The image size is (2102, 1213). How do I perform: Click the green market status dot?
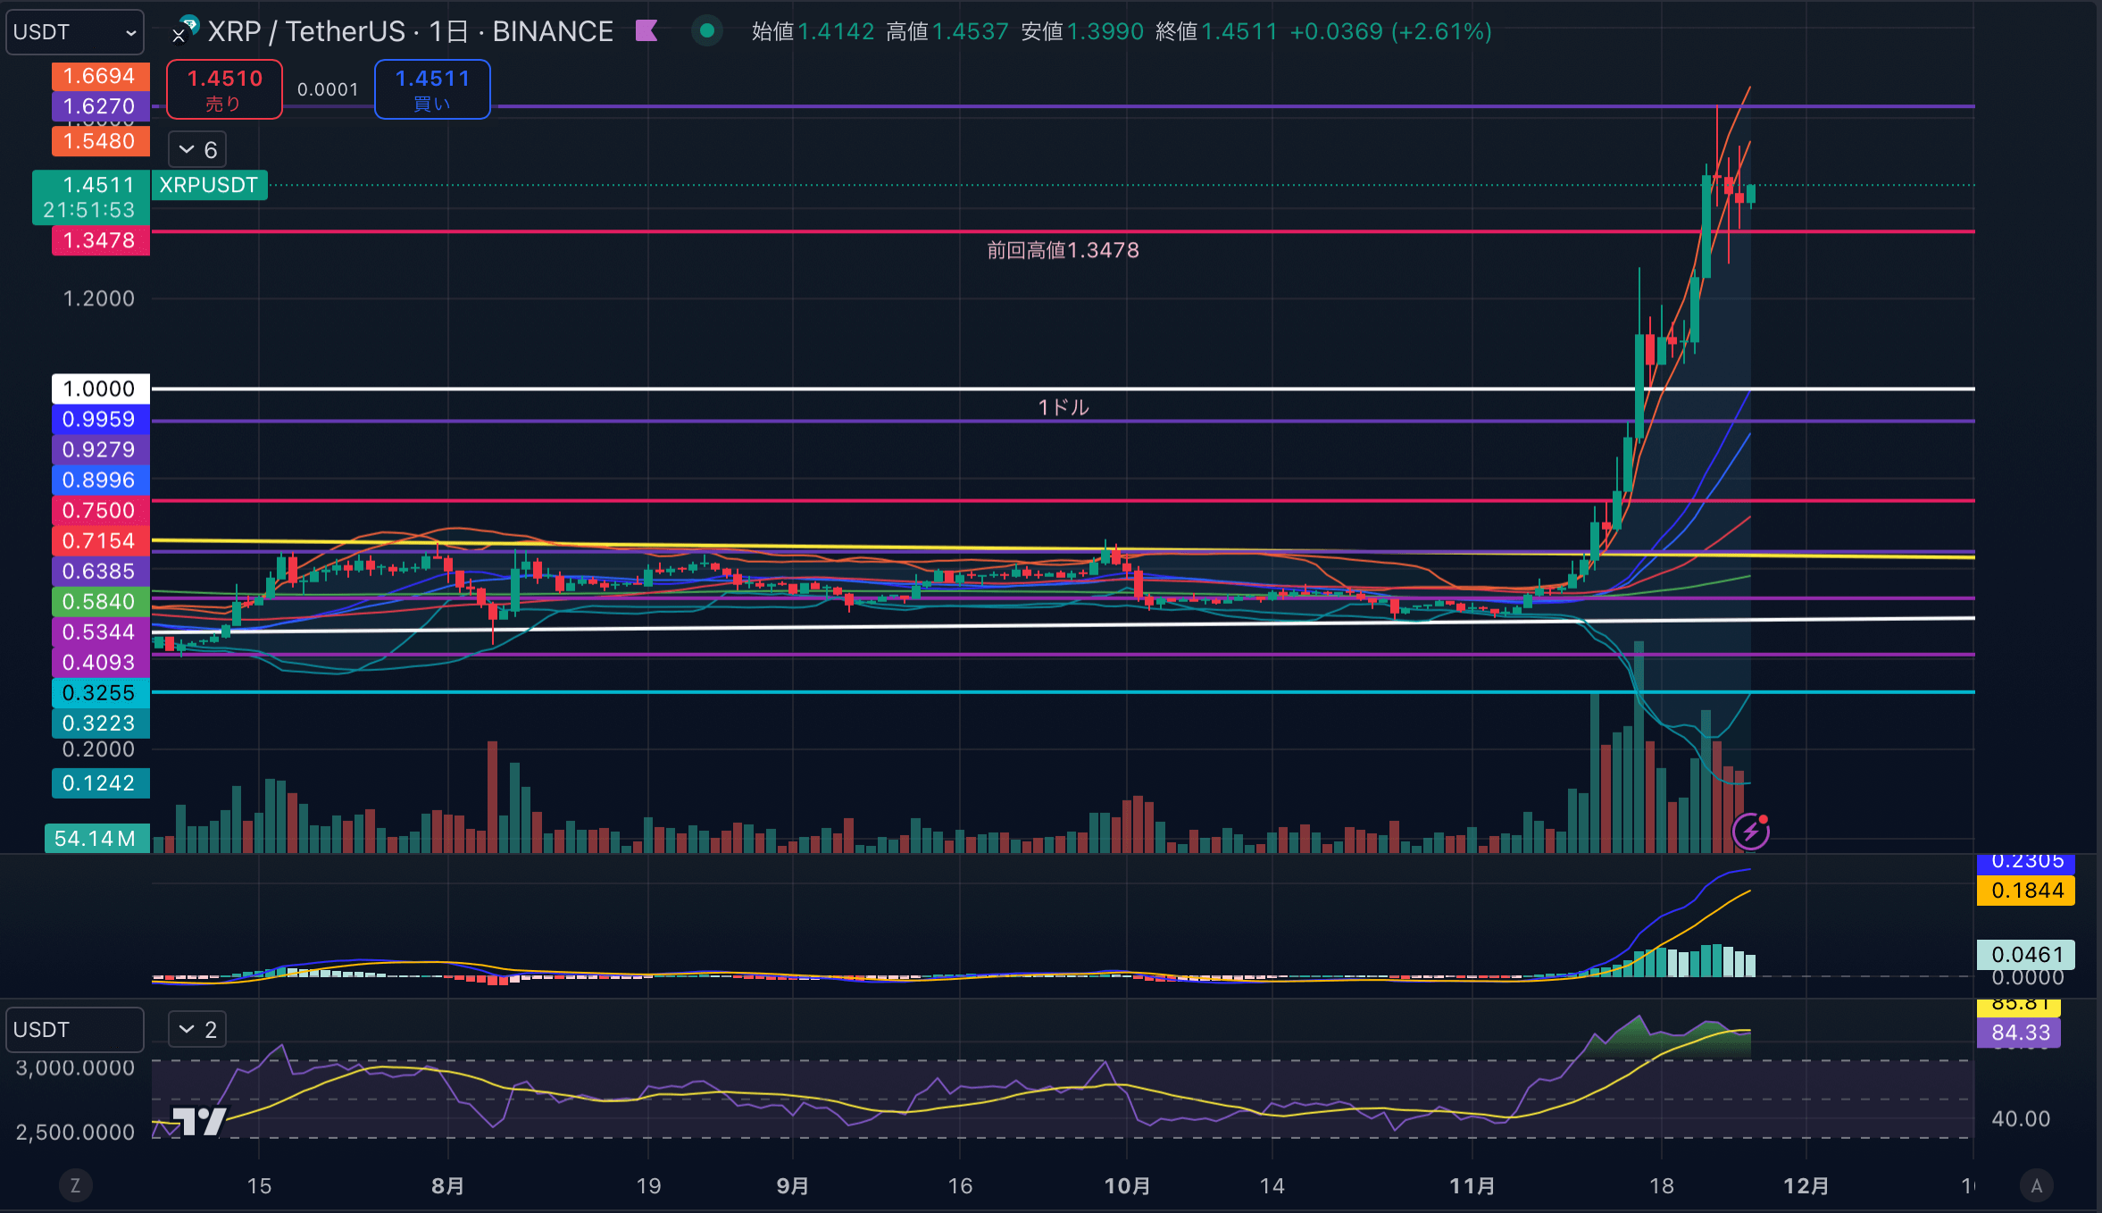coord(707,31)
